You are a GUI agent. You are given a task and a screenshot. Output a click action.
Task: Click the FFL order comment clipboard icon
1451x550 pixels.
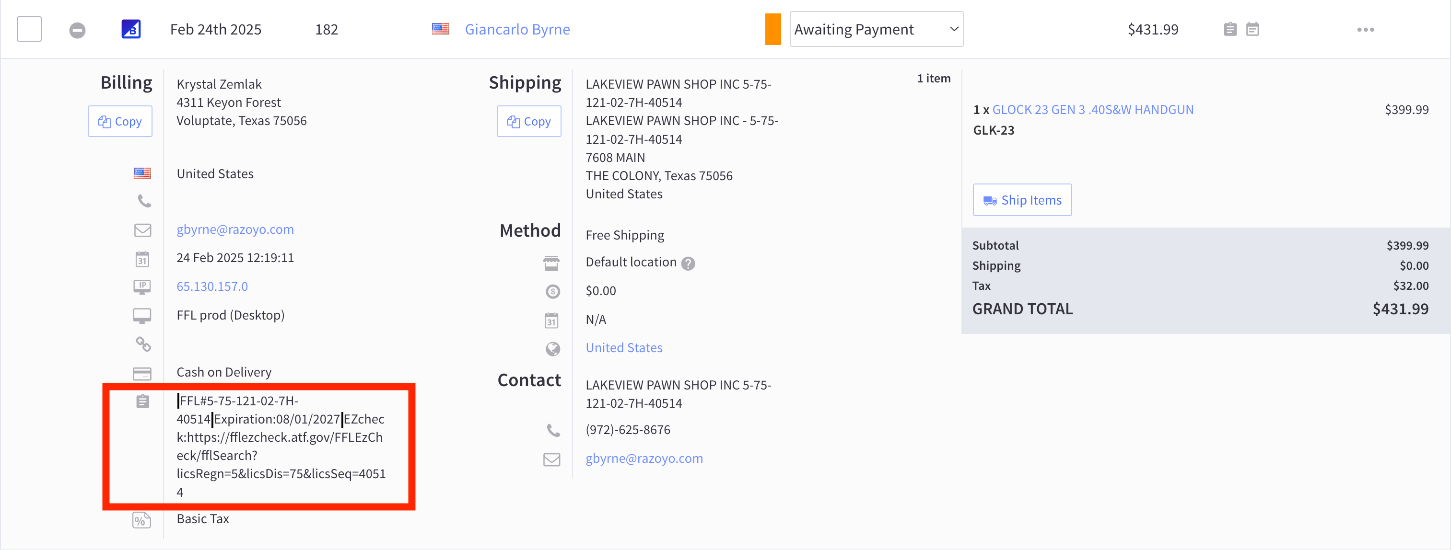142,401
